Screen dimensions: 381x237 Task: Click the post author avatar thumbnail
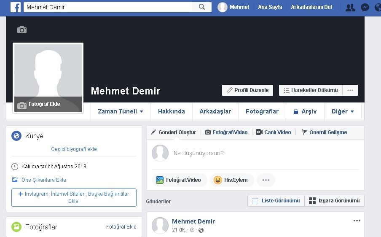point(160,226)
